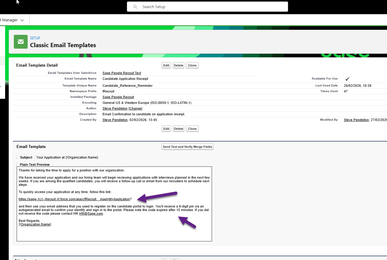
Task: Open the Object Manager tab
Action: point(9,20)
